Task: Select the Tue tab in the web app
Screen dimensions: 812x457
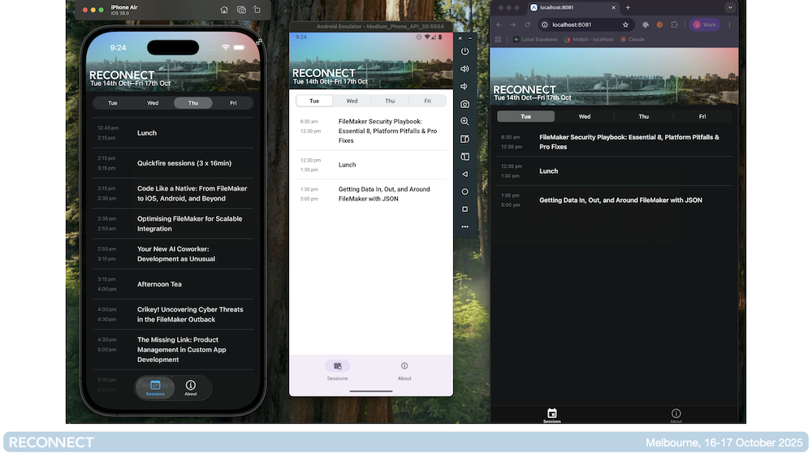Action: [x=525, y=116]
